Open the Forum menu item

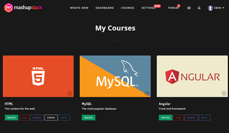point(173,8)
